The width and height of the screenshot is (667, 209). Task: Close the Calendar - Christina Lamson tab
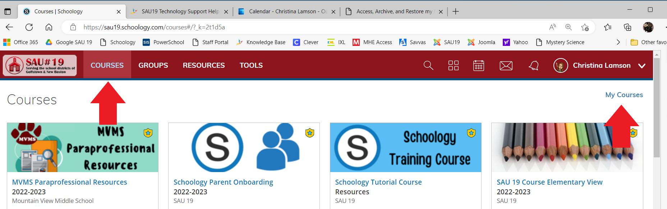coord(333,12)
